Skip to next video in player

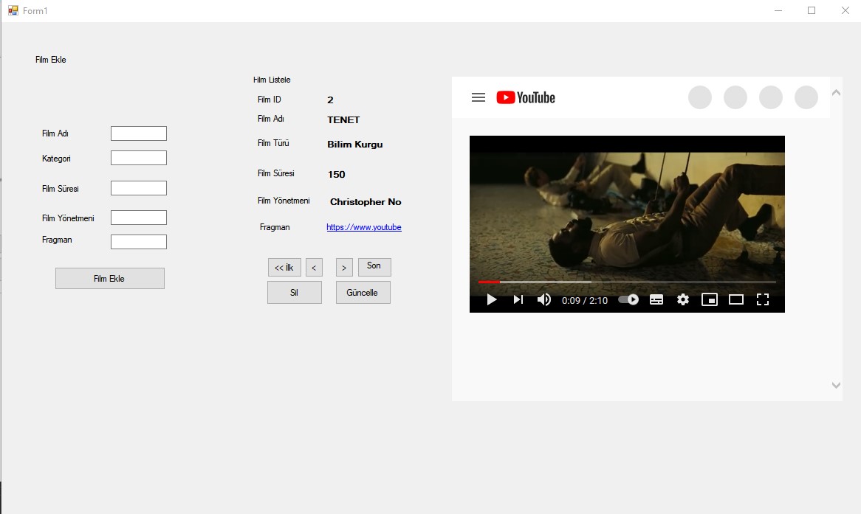pos(518,299)
